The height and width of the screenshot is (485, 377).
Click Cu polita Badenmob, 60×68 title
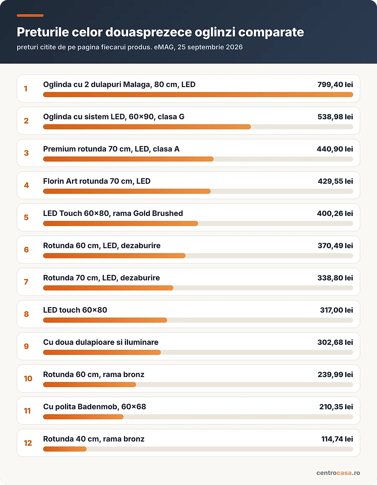94,406
